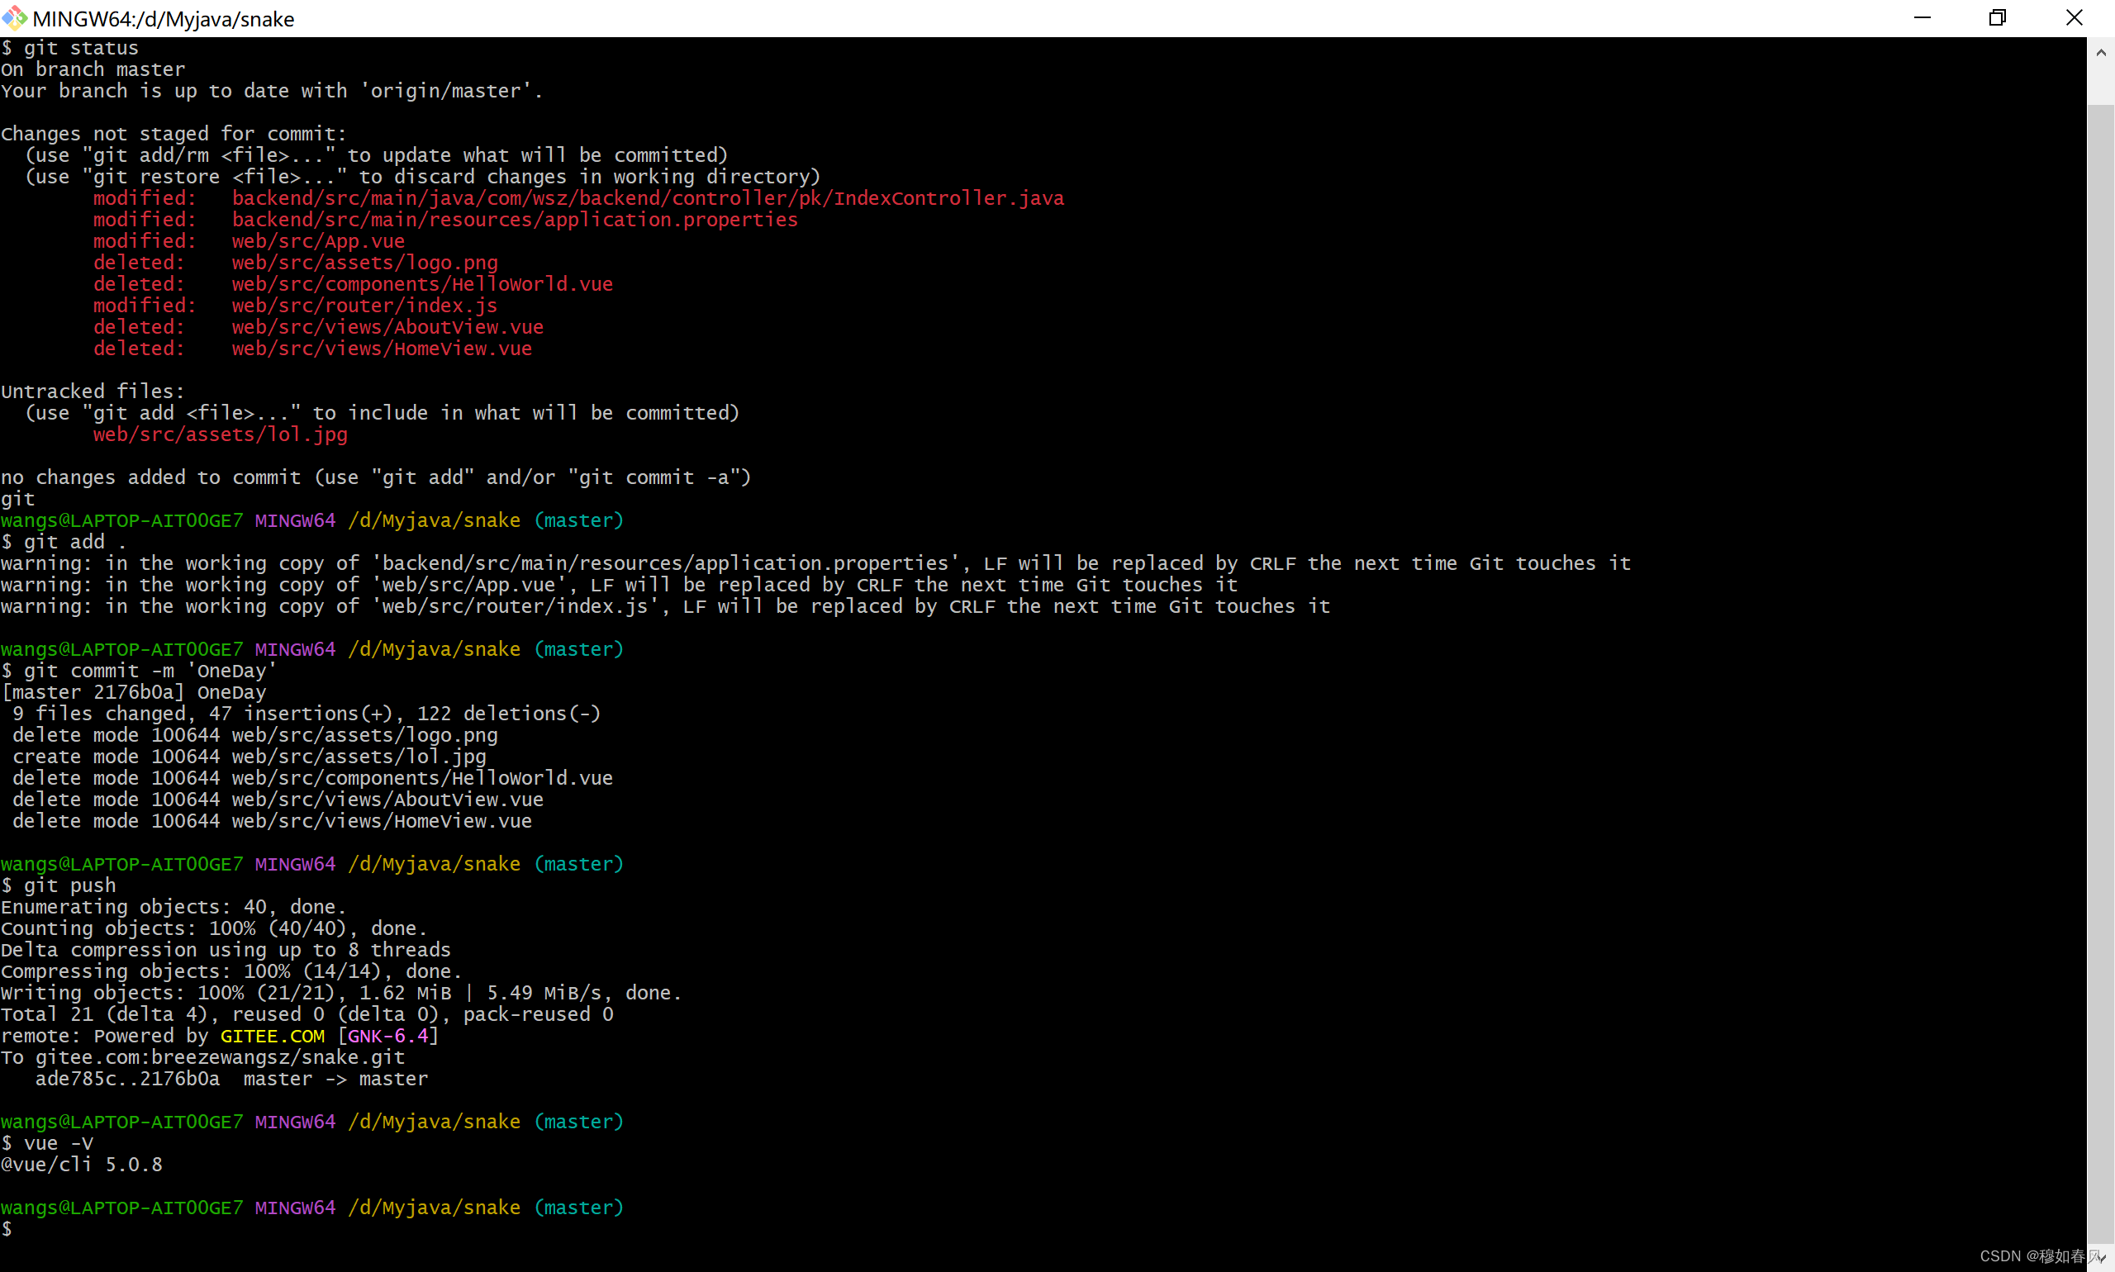This screenshot has width=2115, height=1272.
Task: Click on the untracked lol.jpg file path
Action: (x=219, y=435)
